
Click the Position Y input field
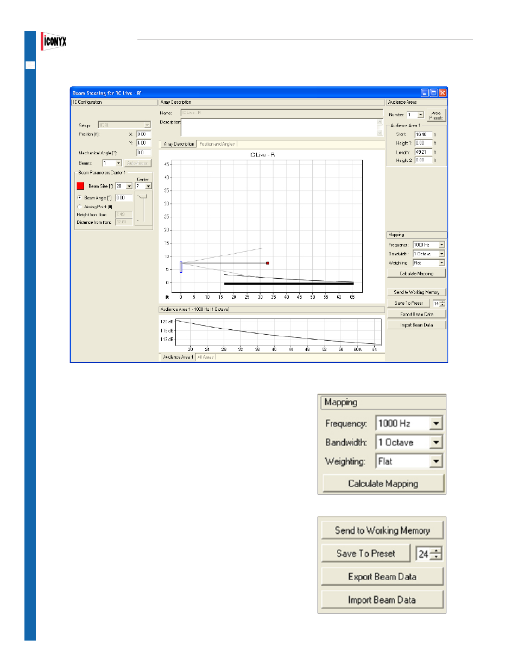[x=143, y=143]
